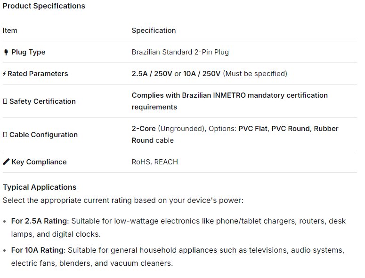Click the RoHS, REACH compliance value
The height and width of the screenshot is (278, 365).
pyautogui.click(x=154, y=162)
